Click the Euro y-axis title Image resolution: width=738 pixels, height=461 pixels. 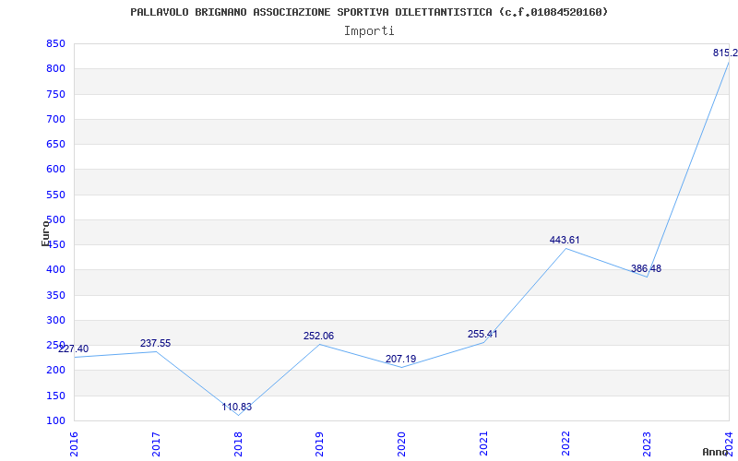pyautogui.click(x=45, y=232)
